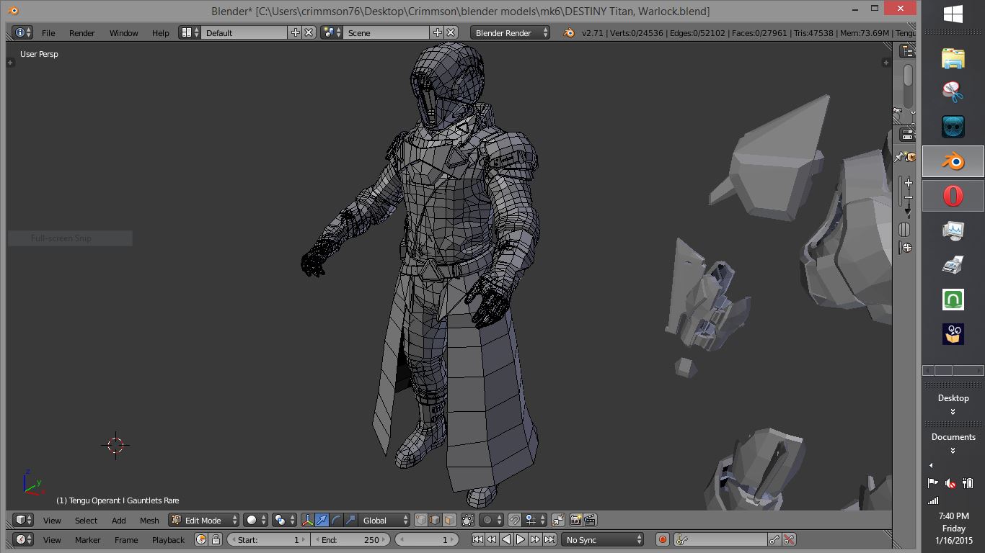Open the Mesh menu in 3D view header
Image resolution: width=985 pixels, height=553 pixels.
[x=149, y=521]
